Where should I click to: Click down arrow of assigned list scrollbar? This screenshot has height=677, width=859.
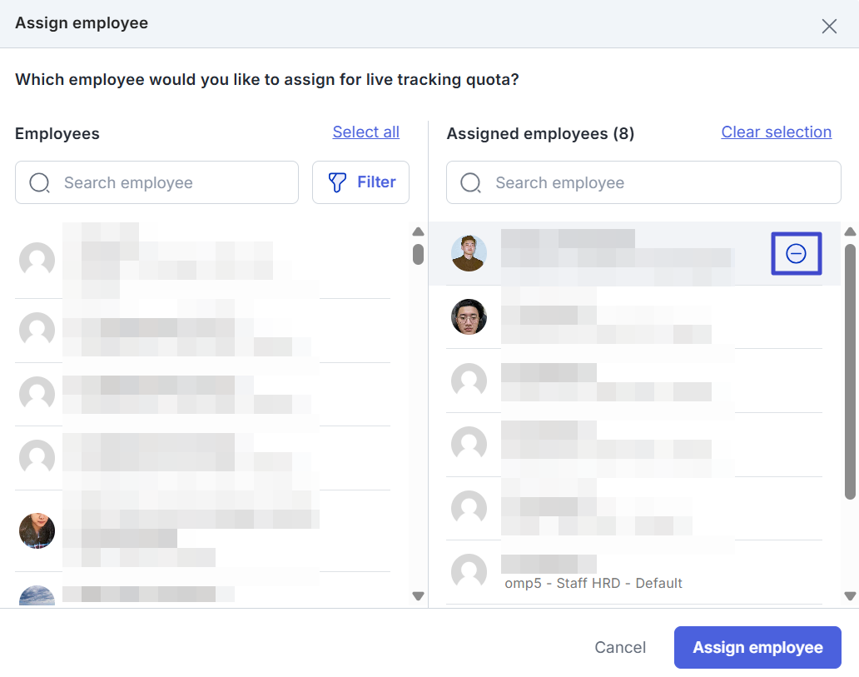[850, 595]
